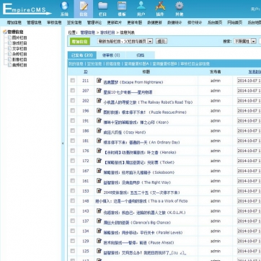Switch to the 待审核 (0) tab
Screen dimensions: 261x261
pyautogui.click(x=111, y=56)
